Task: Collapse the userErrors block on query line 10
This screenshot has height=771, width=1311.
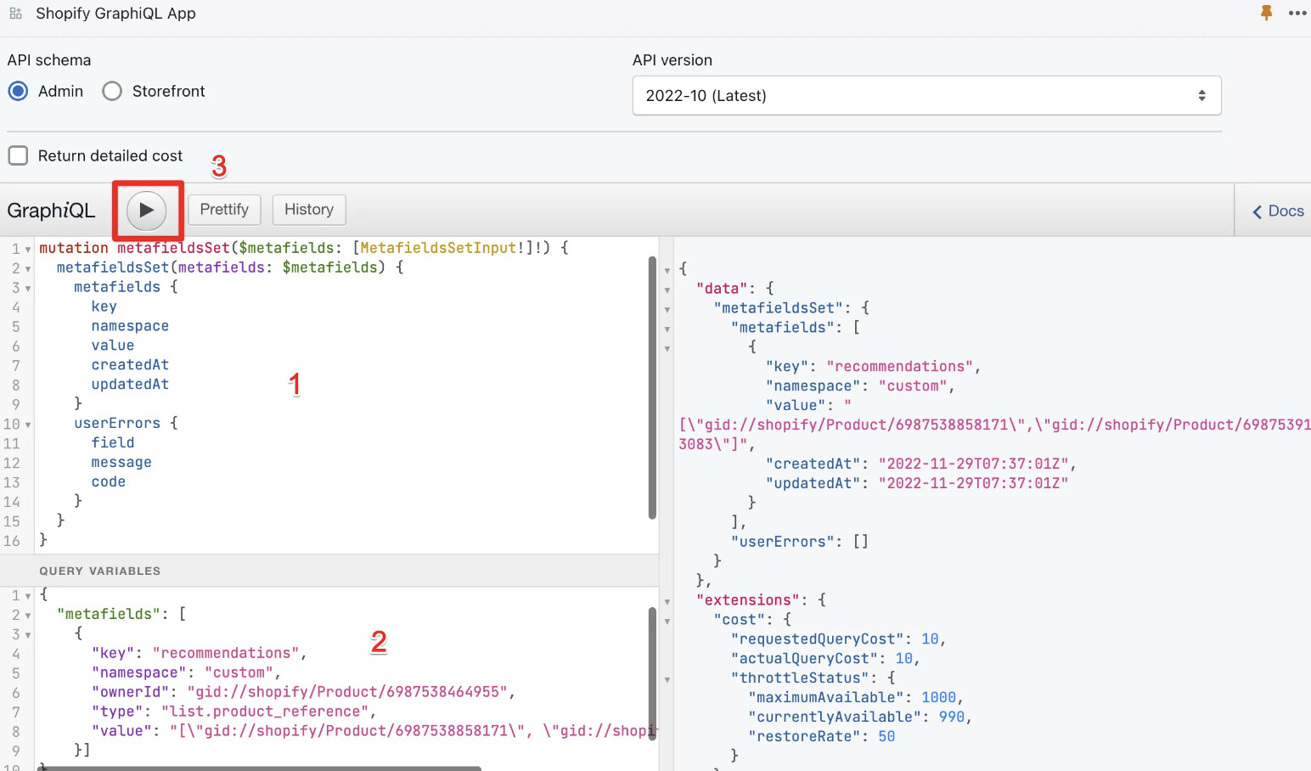Action: coord(28,425)
